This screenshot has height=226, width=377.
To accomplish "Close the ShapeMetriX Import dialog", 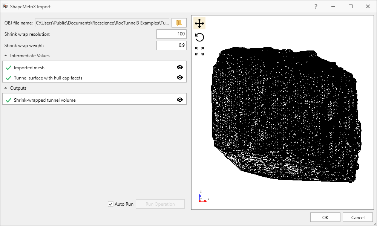I will click(368, 6).
